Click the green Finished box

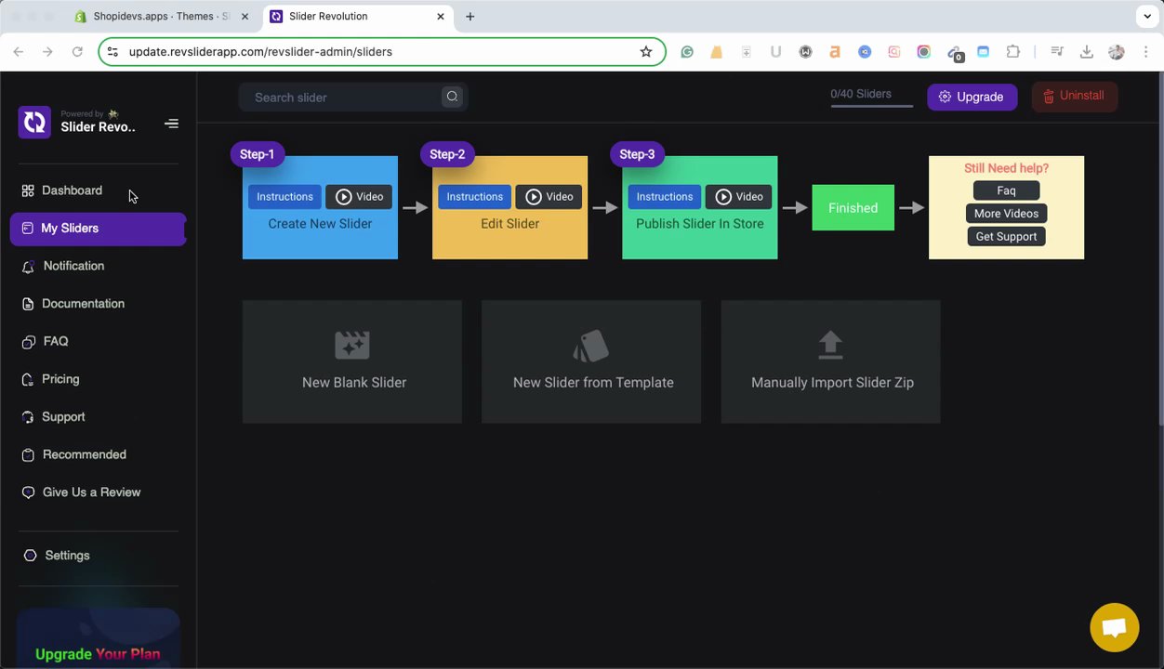coord(853,208)
